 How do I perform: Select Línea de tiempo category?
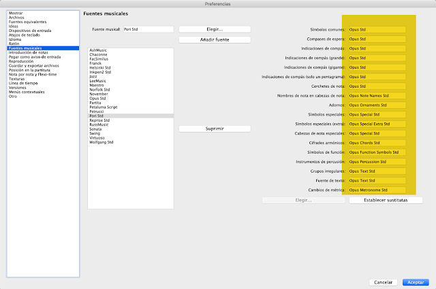tap(23, 83)
